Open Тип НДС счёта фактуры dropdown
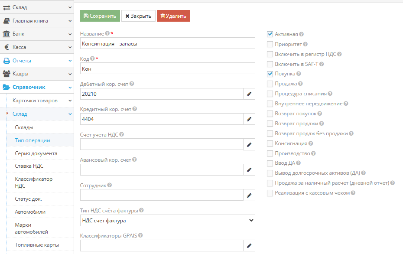Screen dimensions: 403x254 (x=167, y=221)
